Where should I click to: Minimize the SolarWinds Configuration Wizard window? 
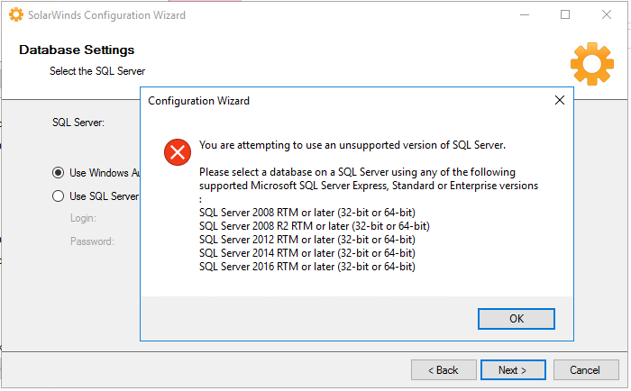pyautogui.click(x=524, y=14)
